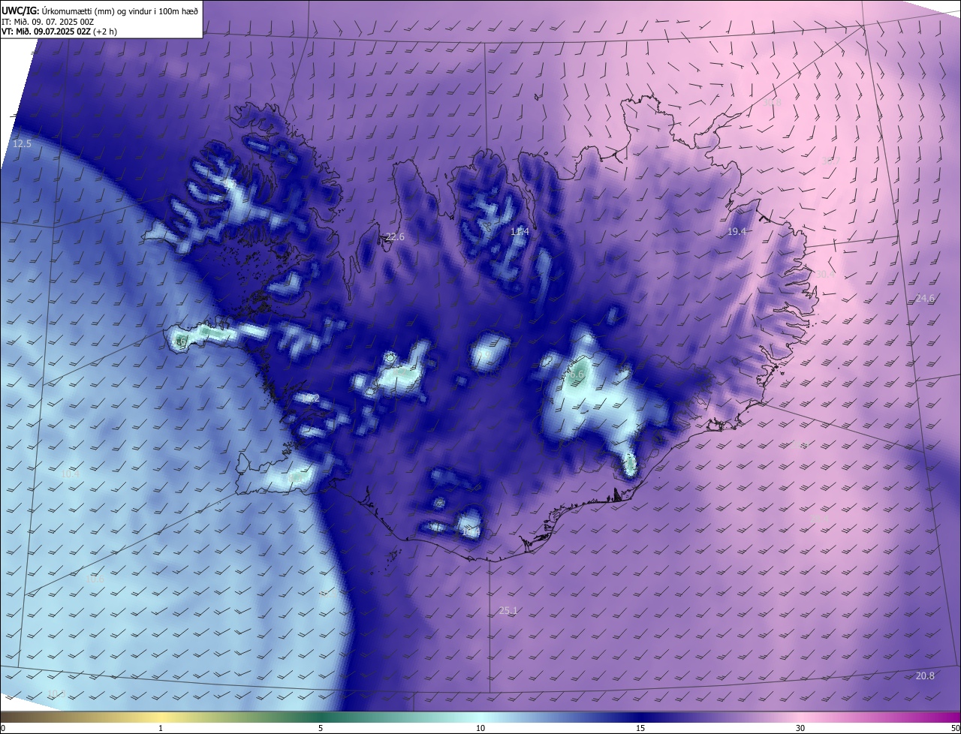Click the 'UWC/IG: Úrkomumætti (mm)' title line
This screenshot has width=961, height=734.
coord(100,10)
